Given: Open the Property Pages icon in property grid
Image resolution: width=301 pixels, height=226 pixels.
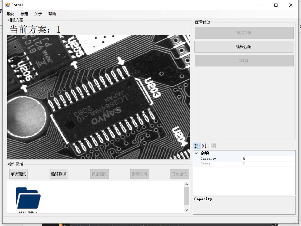Looking at the screenshot, I should [x=213, y=146].
